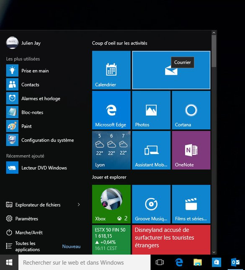This screenshot has width=245, height=270.
Task: Click the Start menu scrollbar thumb
Action: point(214,51)
